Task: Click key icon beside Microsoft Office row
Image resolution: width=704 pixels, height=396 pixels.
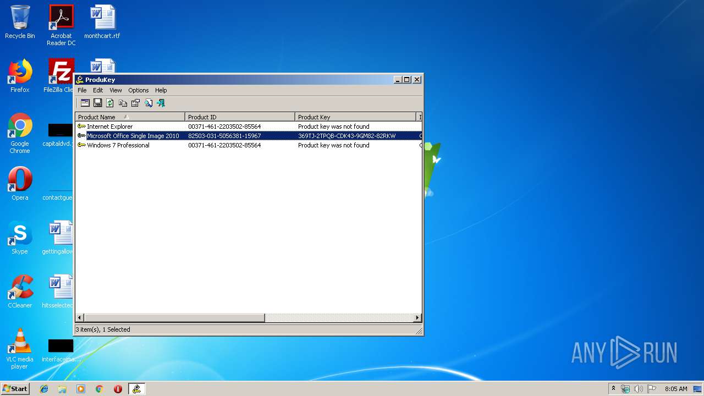Action: pyautogui.click(x=81, y=136)
